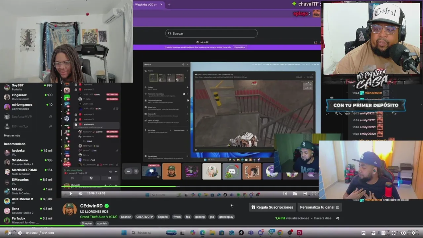Click the Buscar search field

pos(211,33)
